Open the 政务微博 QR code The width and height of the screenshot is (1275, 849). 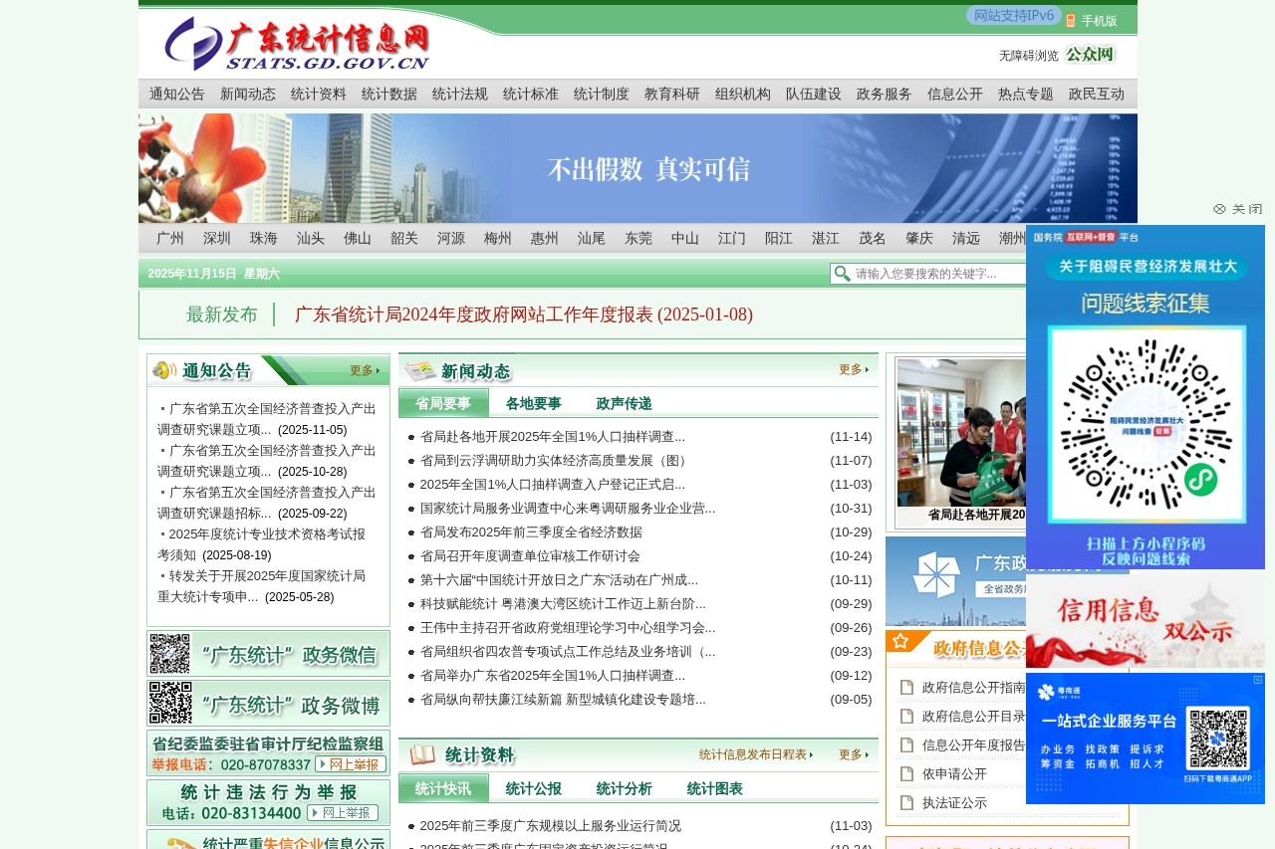click(x=169, y=702)
